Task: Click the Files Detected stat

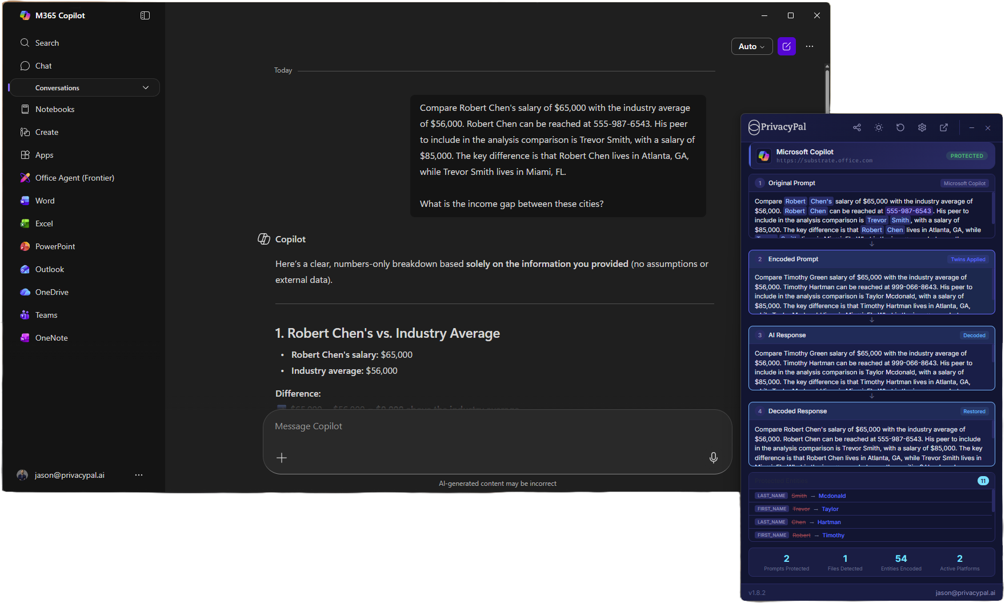Action: click(845, 562)
